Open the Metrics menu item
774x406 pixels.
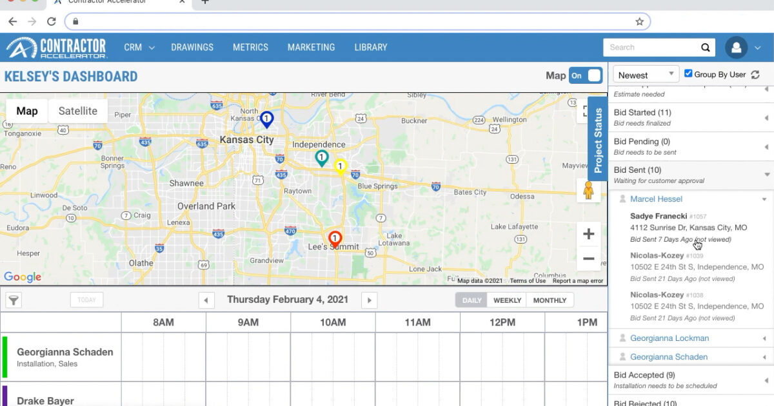coord(250,48)
